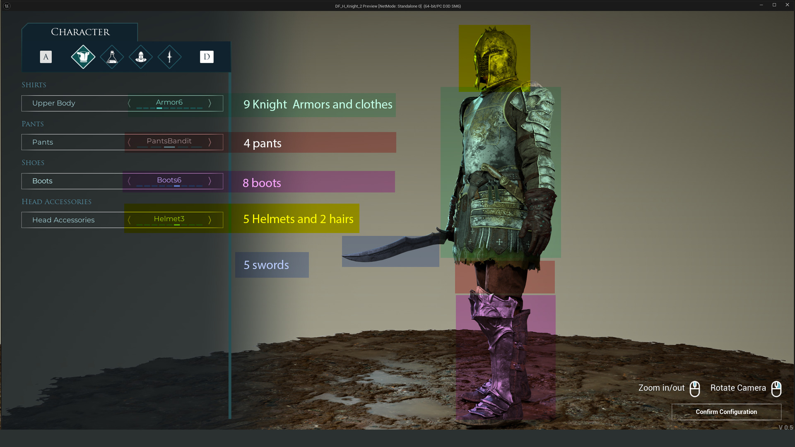
Task: Close the DF_H_Knight_2 Preview window
Action: [x=787, y=5]
